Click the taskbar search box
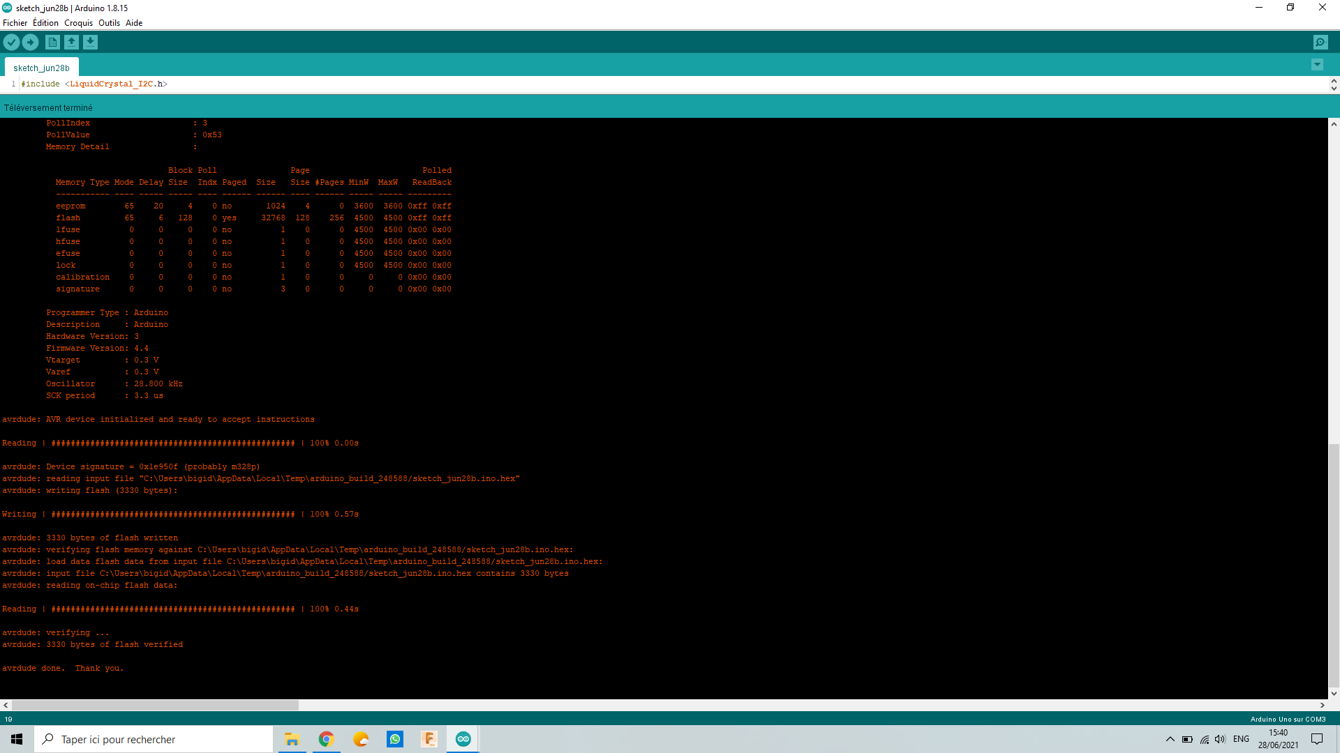The width and height of the screenshot is (1340, 753). 154,739
